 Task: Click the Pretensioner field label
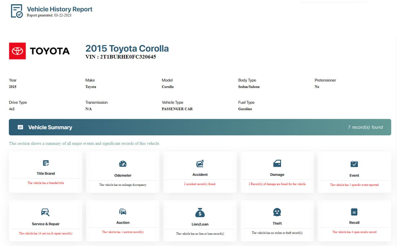pyautogui.click(x=325, y=80)
